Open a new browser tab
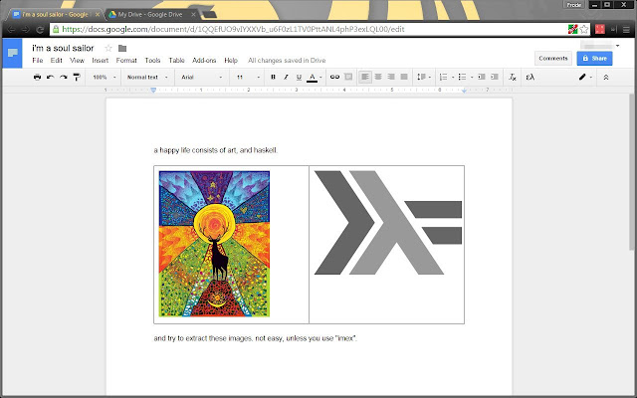Viewport: 637px width, 398px height. tap(209, 15)
